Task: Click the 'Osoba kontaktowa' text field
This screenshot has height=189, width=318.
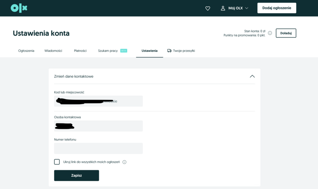Action: (98, 126)
